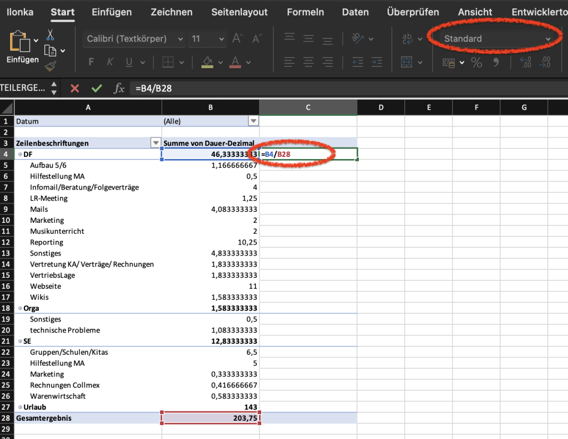Toggle Italic (K) formatting
The image size is (568, 439).
[x=110, y=62]
